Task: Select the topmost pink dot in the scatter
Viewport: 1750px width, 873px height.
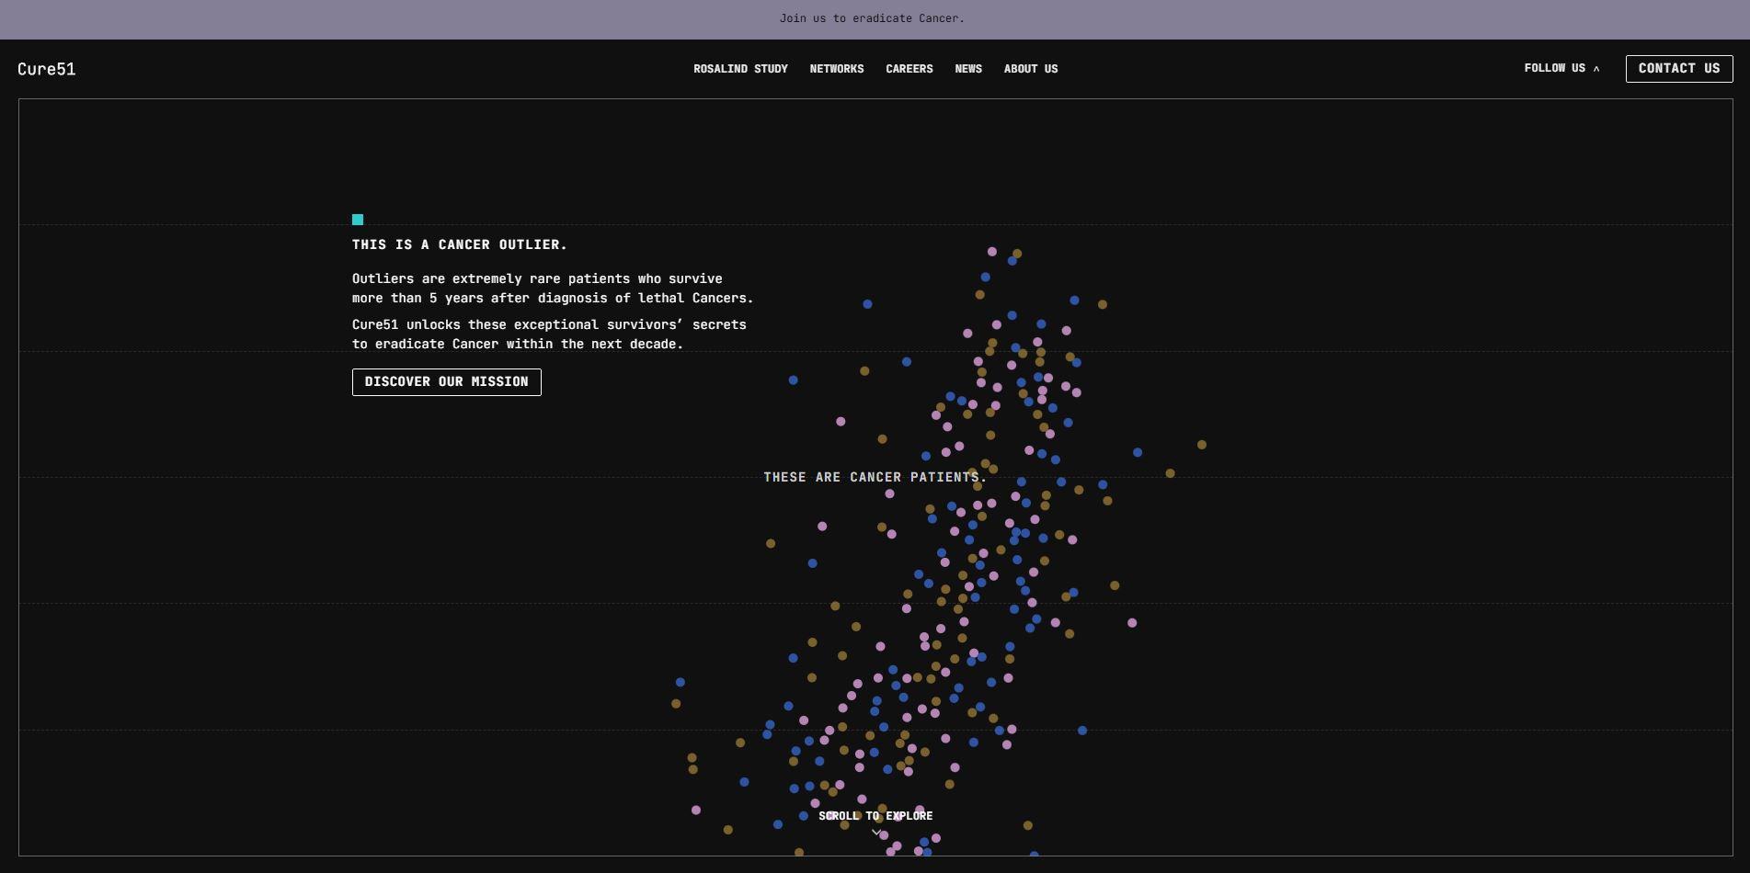Action: pos(991,251)
